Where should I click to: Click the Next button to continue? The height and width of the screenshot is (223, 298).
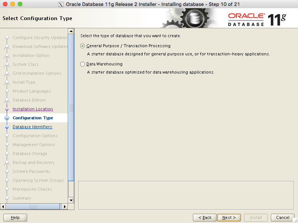pos(229,217)
